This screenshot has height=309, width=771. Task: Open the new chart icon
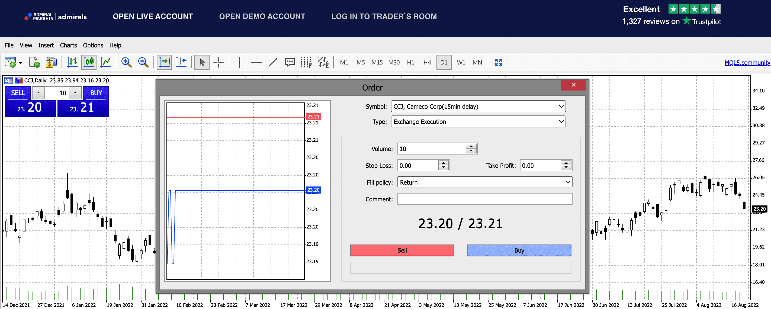pyautogui.click(x=10, y=63)
